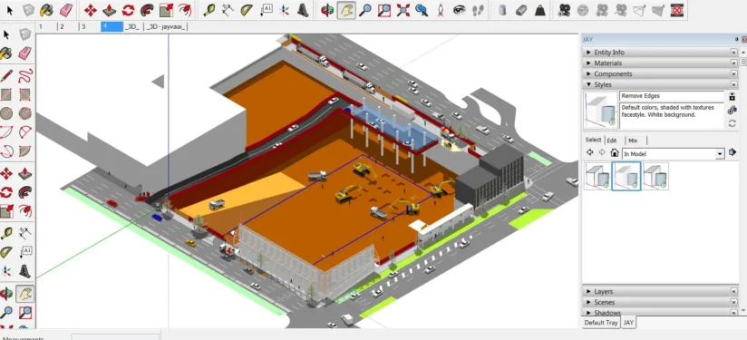Activate the Look Around eye tool
Viewport: 747px width, 340px height.
(x=460, y=10)
